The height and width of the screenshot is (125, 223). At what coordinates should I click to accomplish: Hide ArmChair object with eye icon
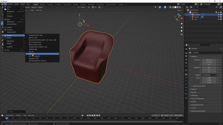[218, 15]
